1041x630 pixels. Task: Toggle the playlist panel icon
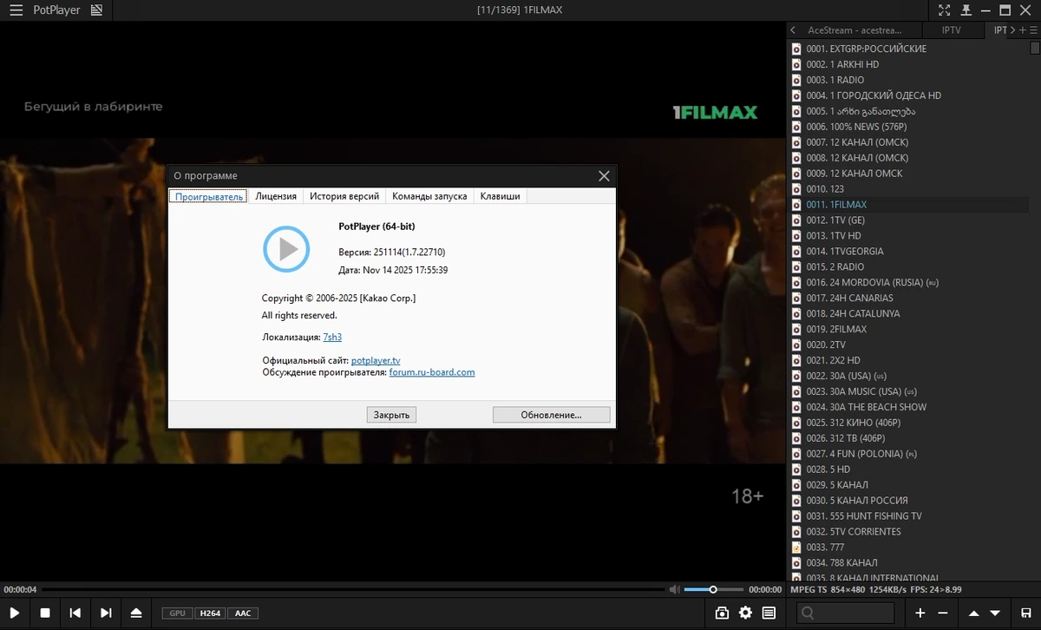(x=769, y=613)
